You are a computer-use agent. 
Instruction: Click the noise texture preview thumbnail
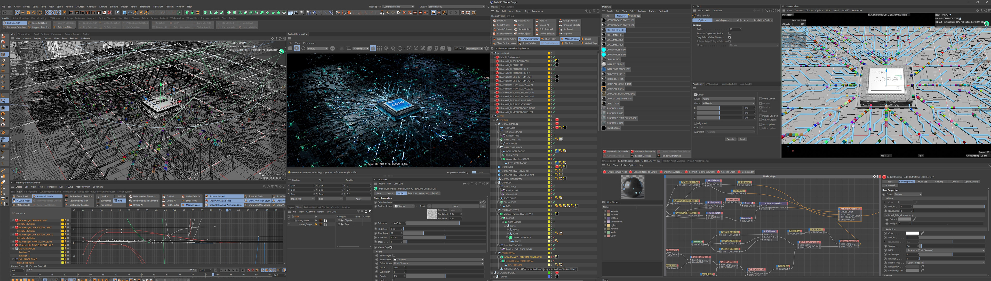tap(432, 214)
